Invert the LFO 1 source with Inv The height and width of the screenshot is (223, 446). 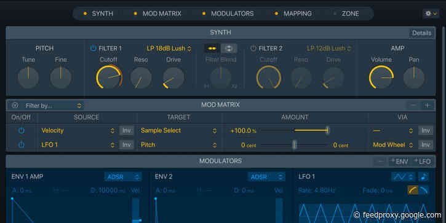[x=126, y=144]
